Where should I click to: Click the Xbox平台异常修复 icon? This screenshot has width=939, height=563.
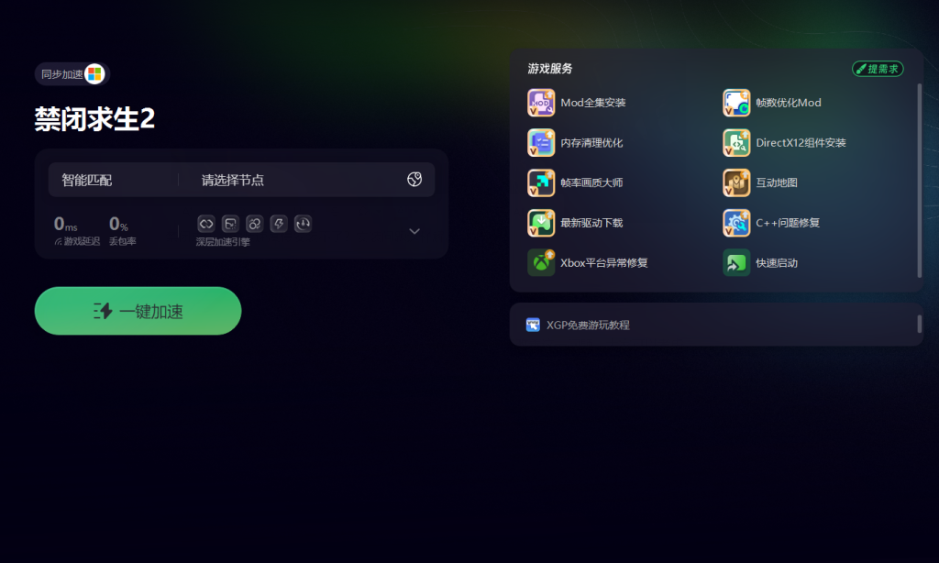pos(541,263)
